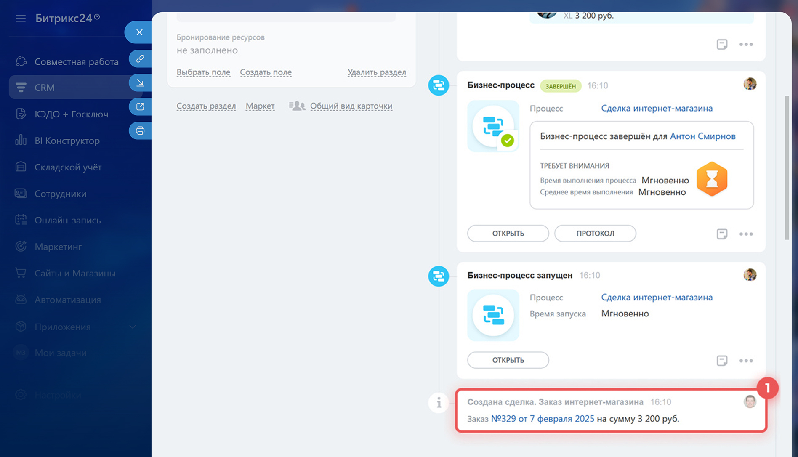Add note to launched business process entry
798x457 pixels.
(722, 361)
